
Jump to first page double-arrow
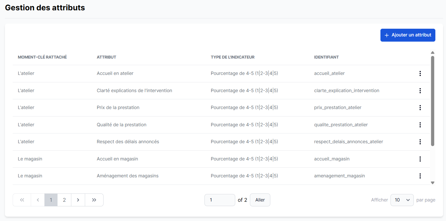(x=22, y=200)
